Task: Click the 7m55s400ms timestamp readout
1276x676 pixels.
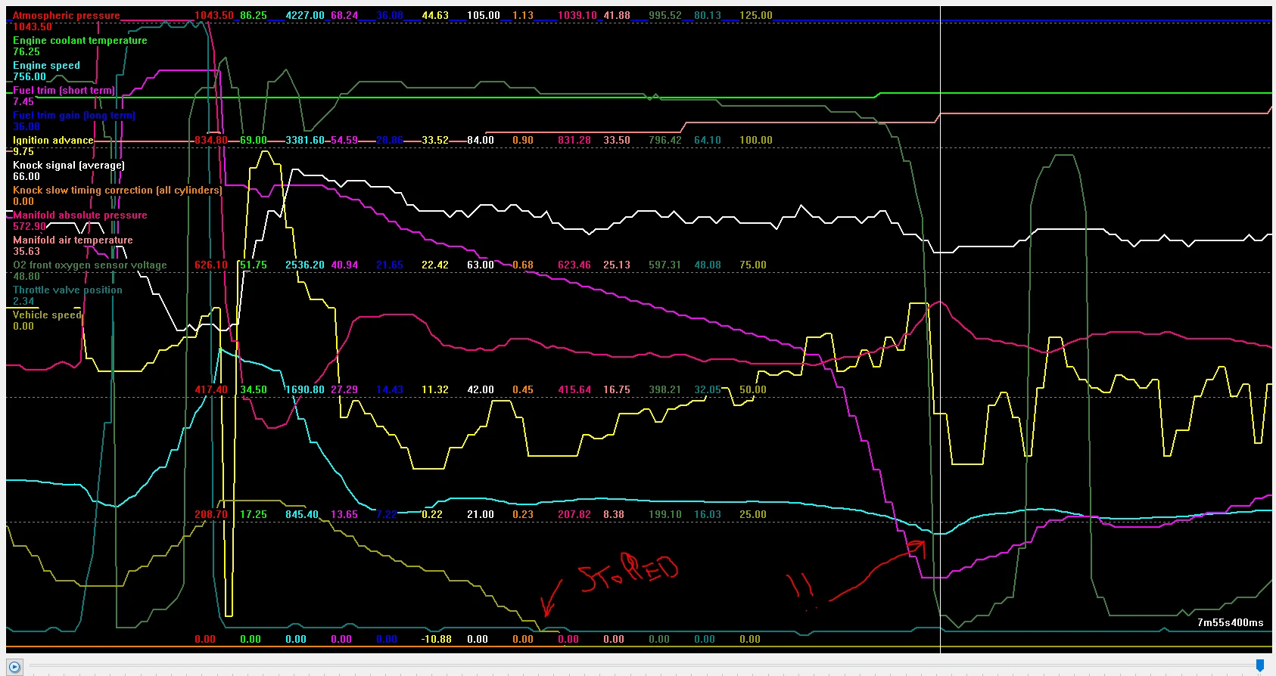Action: 1230,622
